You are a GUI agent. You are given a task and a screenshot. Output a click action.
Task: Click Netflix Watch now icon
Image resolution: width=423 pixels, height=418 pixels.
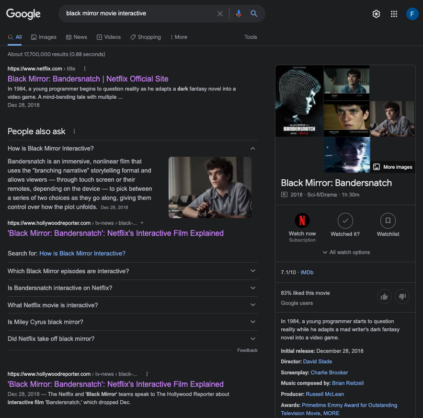[x=302, y=221]
